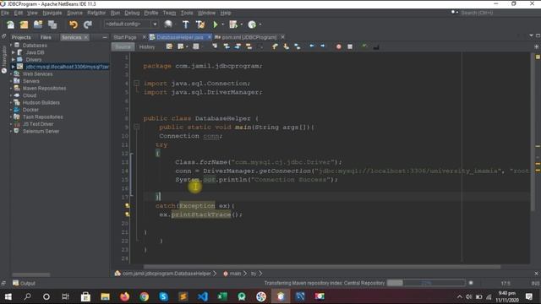Click the Shift Line Right arrow icon
Image resolution: width=541 pixels, height=304 pixels.
coord(323,46)
